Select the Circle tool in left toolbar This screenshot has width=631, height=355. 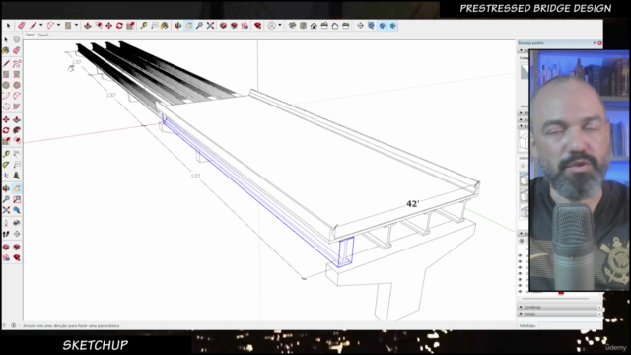tap(6, 85)
